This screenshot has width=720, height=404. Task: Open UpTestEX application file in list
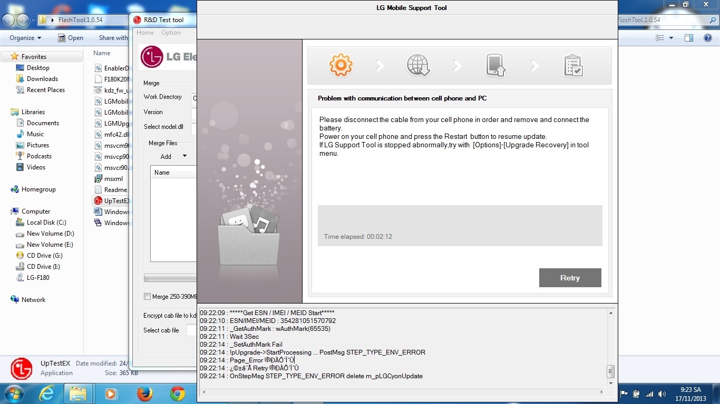116,200
